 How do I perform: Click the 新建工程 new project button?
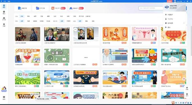pos(22,8)
